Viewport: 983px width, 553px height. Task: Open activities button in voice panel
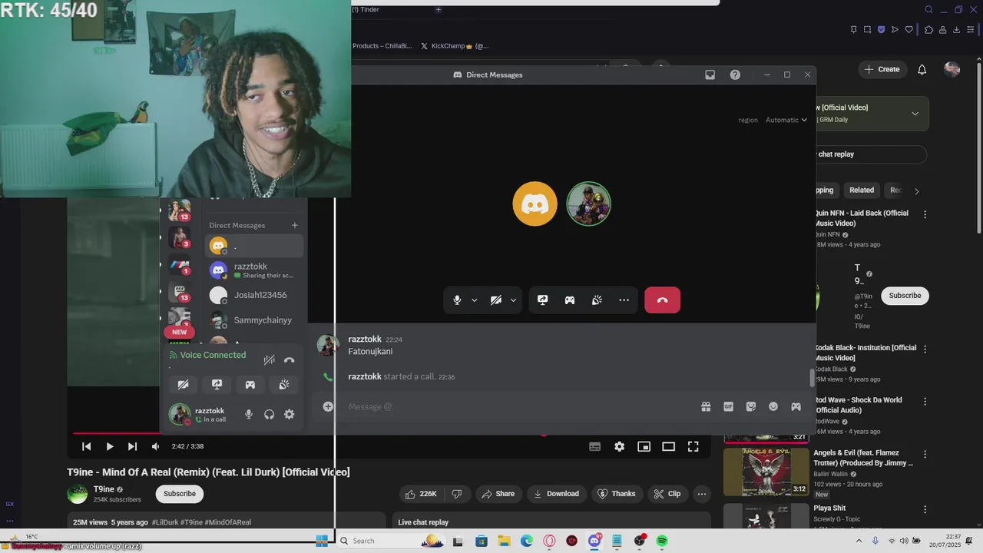[x=250, y=385]
